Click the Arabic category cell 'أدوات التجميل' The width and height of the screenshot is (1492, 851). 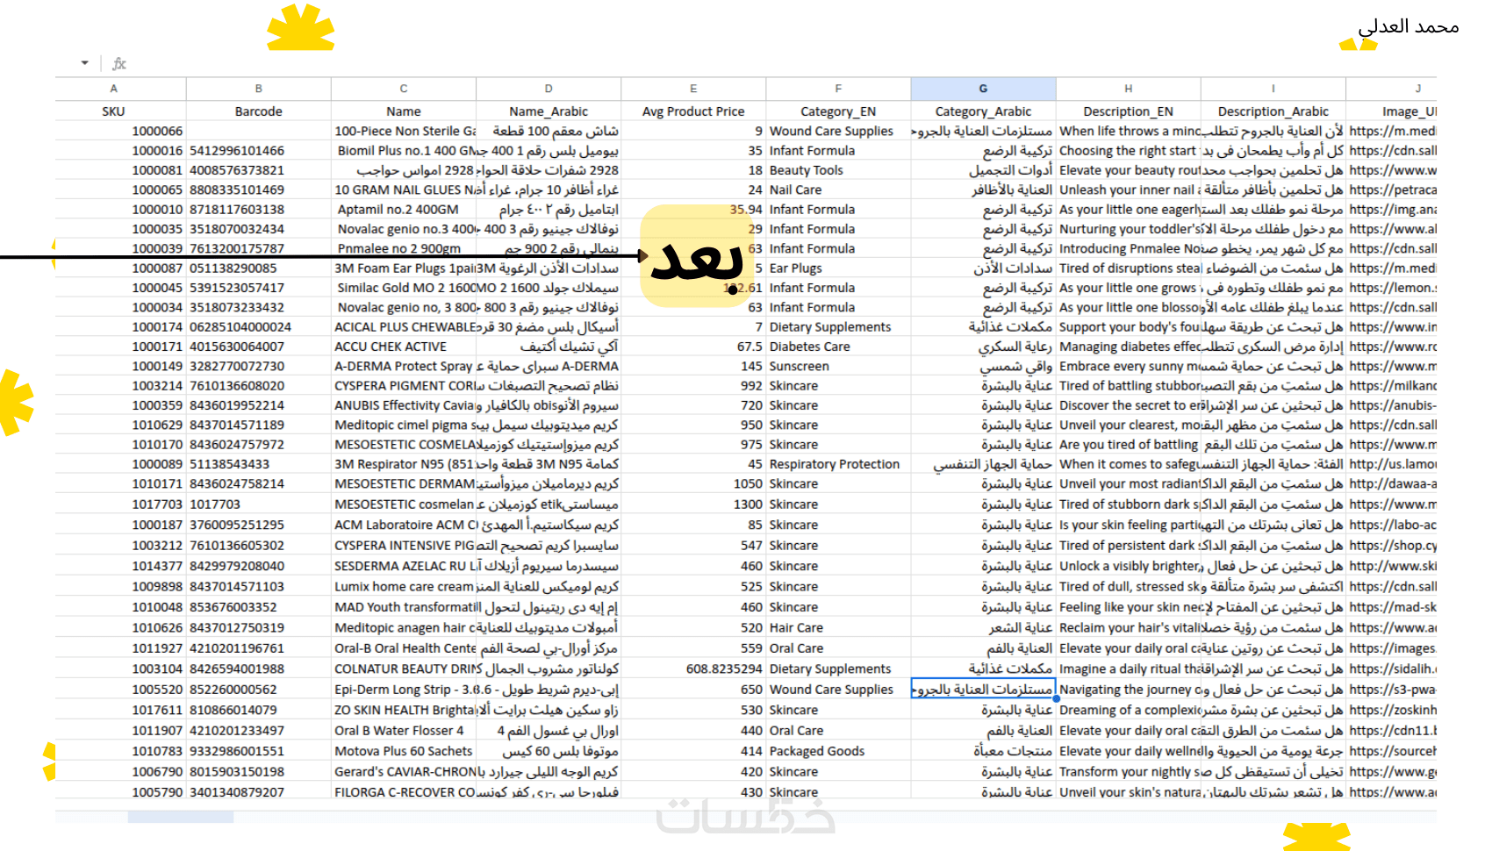pos(983,170)
